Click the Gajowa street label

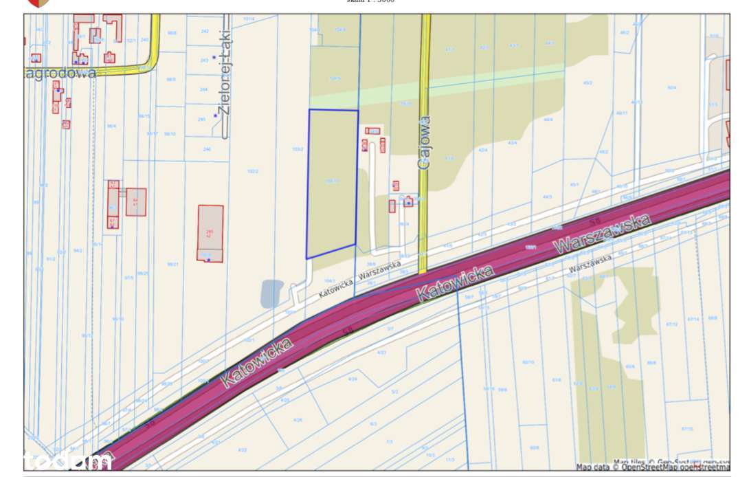(424, 143)
